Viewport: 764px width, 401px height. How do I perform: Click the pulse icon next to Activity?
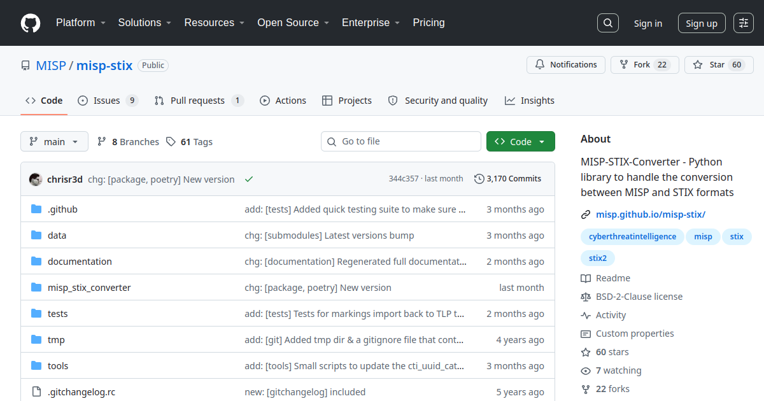[x=586, y=315]
